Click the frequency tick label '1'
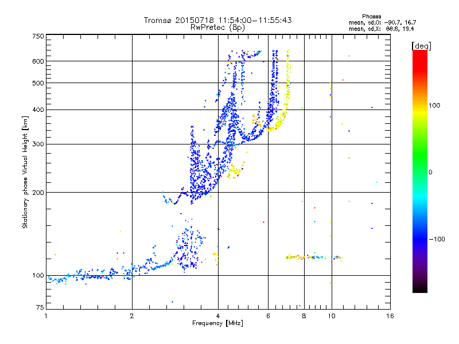Viewport: 459px width, 344px height. click(46, 316)
